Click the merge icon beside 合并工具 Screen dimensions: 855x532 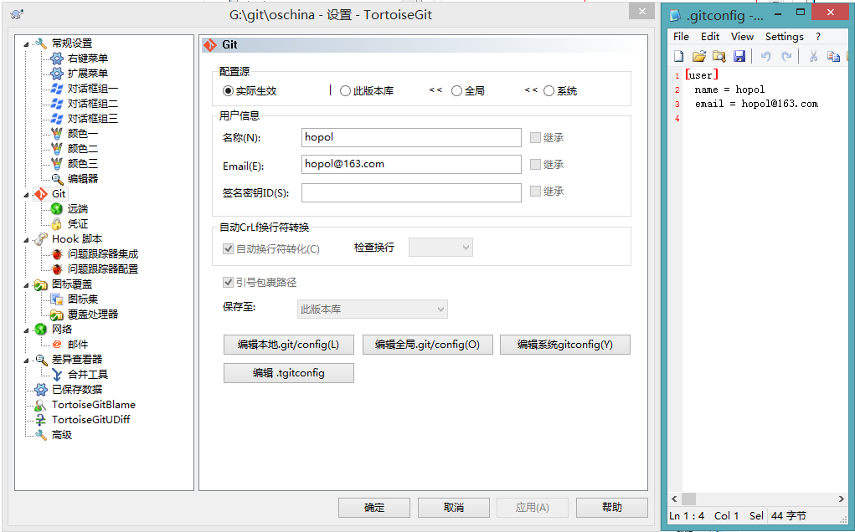57,375
